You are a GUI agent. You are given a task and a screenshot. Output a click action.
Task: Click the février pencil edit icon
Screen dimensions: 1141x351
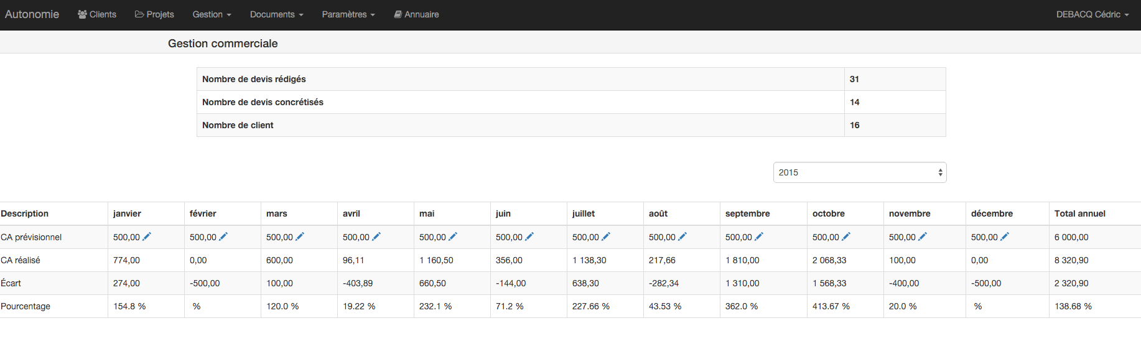[223, 236]
